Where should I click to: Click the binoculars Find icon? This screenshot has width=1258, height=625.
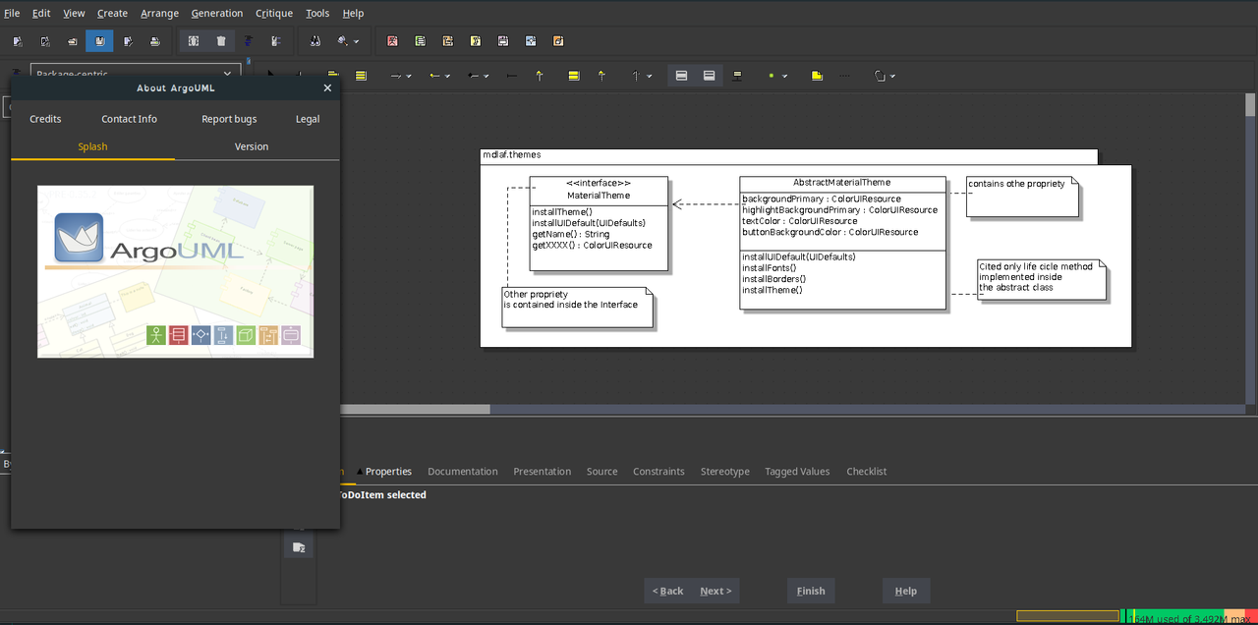pyautogui.click(x=315, y=41)
